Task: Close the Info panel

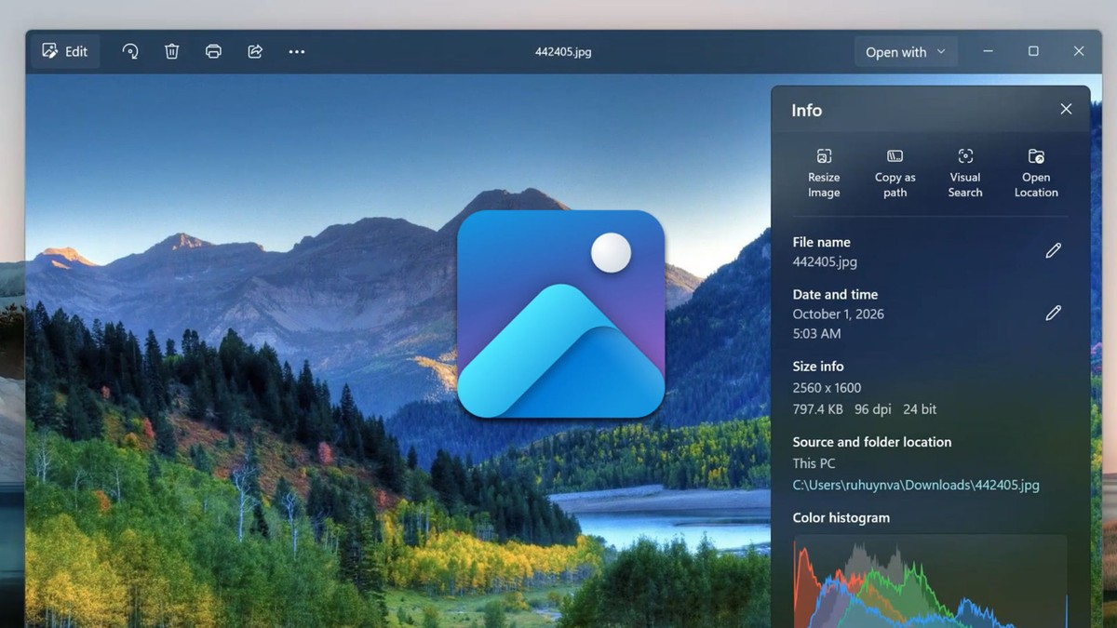Action: pyautogui.click(x=1066, y=110)
